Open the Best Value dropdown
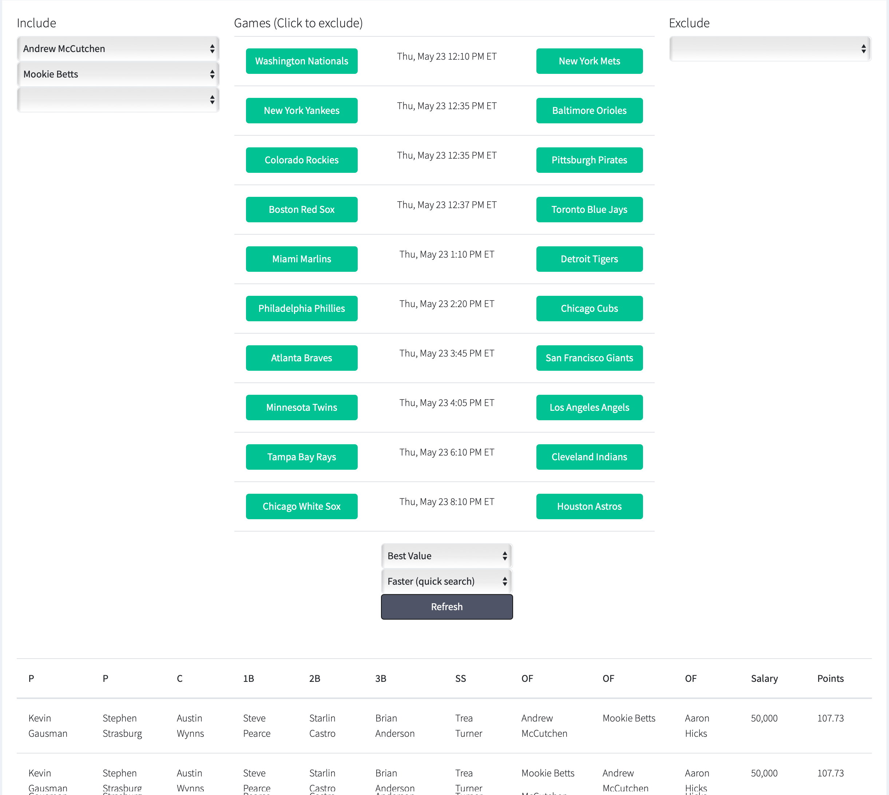 [x=447, y=556]
